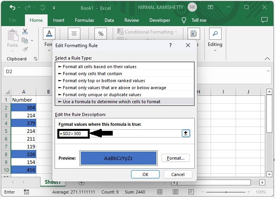Click the Paste clipboard icon
Image resolution: width=275 pixels, height=199 pixels.
pyautogui.click(x=13, y=35)
